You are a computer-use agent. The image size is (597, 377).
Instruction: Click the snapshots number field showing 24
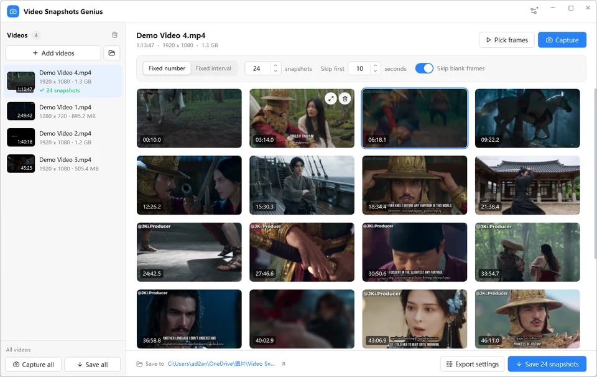[258, 68]
